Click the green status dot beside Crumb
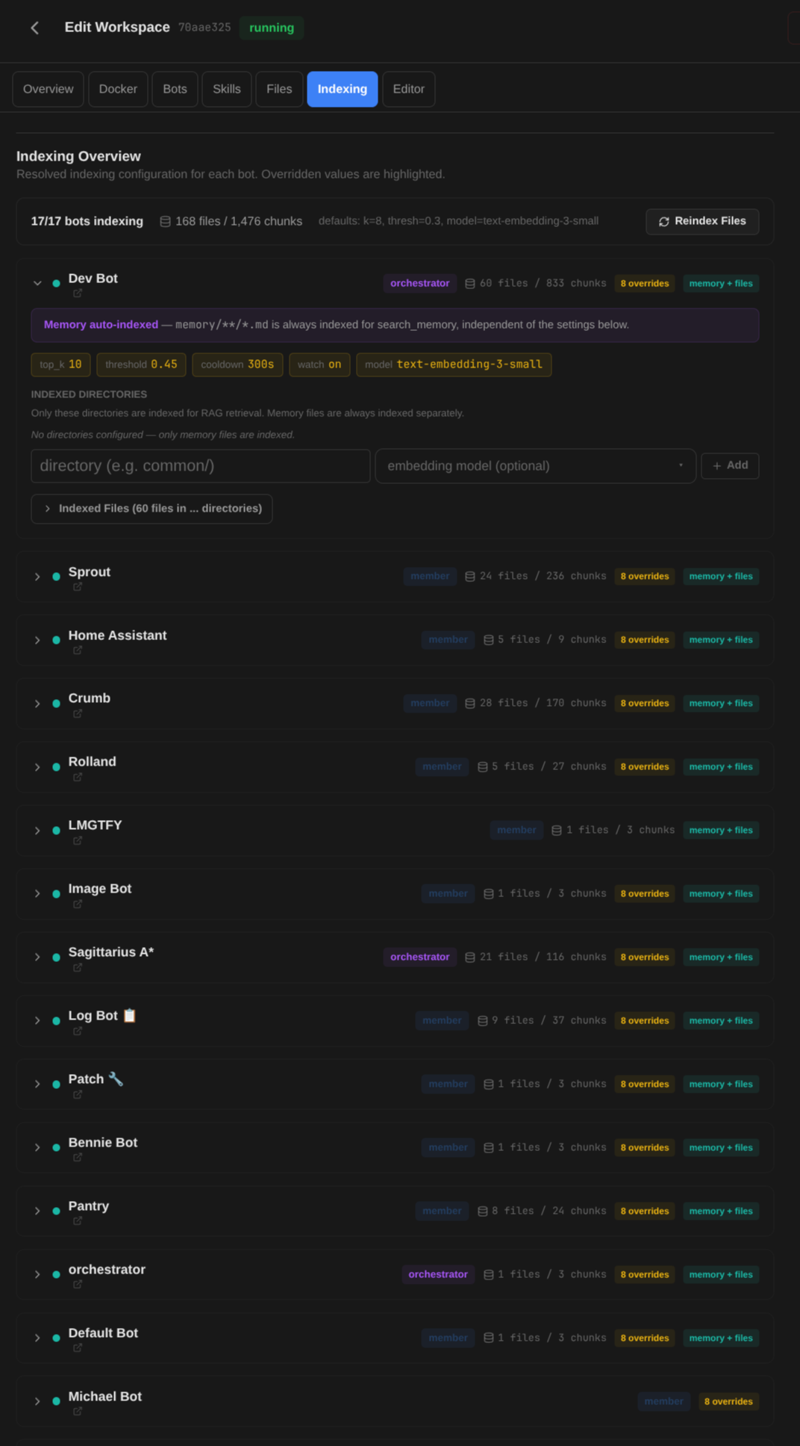Image resolution: width=800 pixels, height=1446 pixels. tap(56, 703)
